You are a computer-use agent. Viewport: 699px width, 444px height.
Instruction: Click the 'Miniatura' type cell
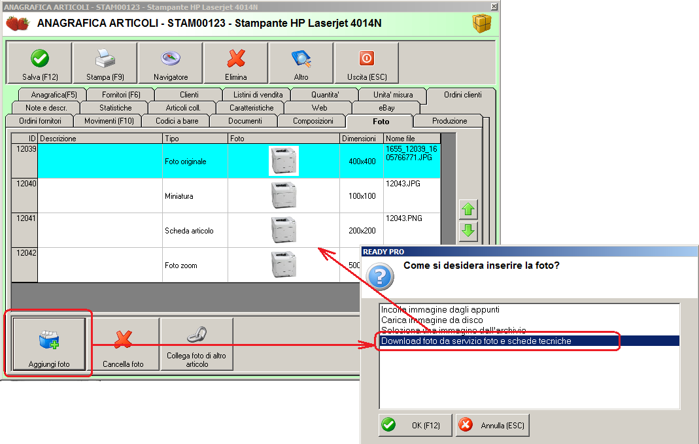tap(195, 196)
